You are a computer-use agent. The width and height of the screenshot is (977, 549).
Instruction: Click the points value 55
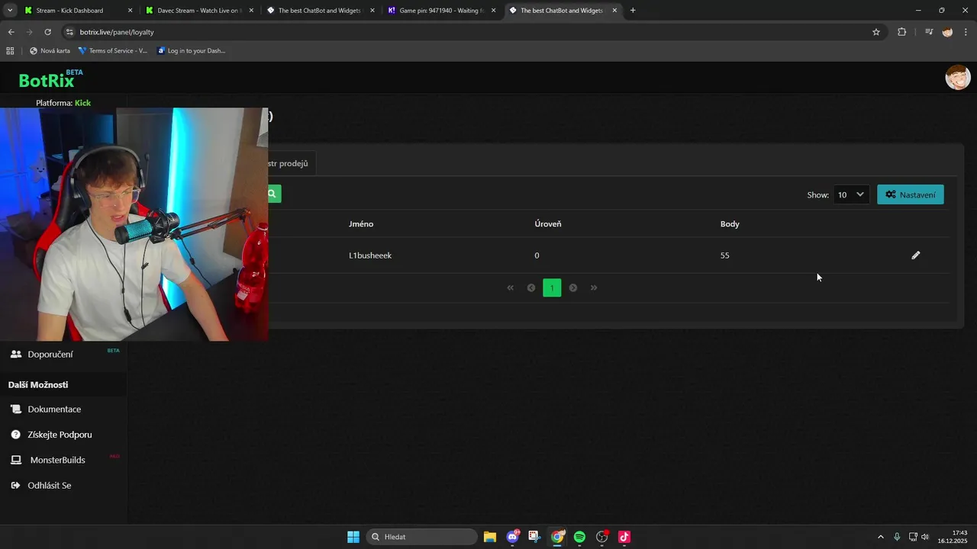click(x=724, y=255)
